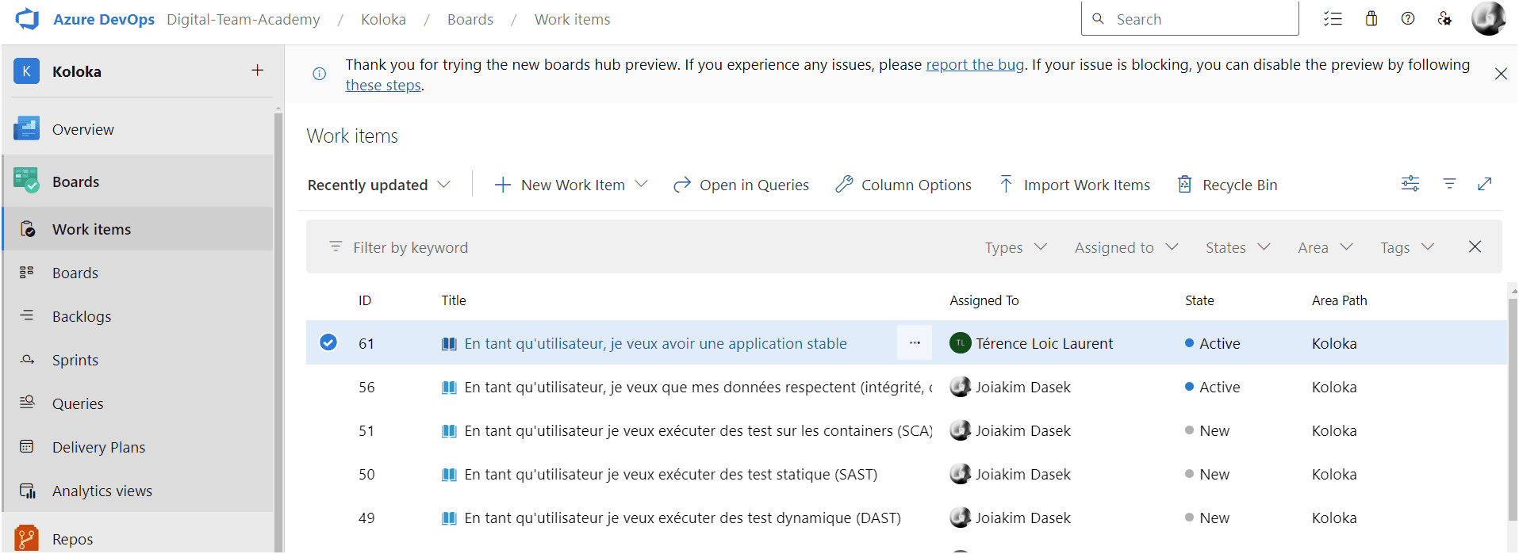The width and height of the screenshot is (1519, 554).
Task: Click the New state of item 50
Action: point(1207,474)
